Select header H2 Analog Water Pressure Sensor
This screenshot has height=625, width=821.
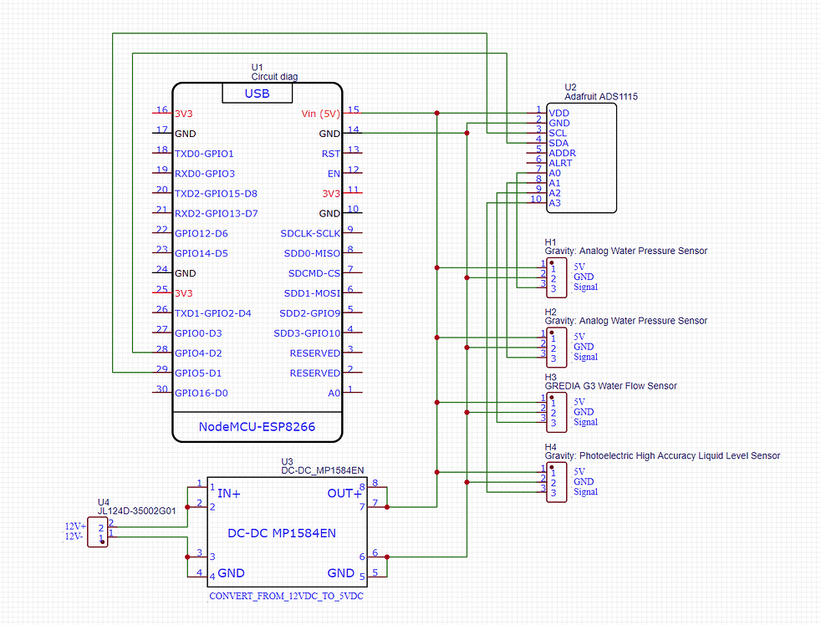[x=556, y=346]
